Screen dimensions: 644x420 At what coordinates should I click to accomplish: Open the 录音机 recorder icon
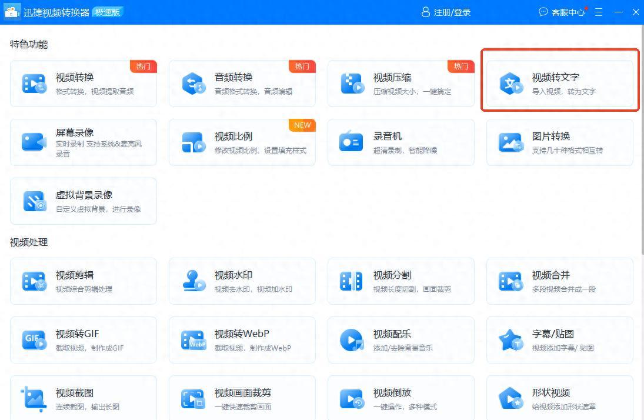click(x=352, y=142)
